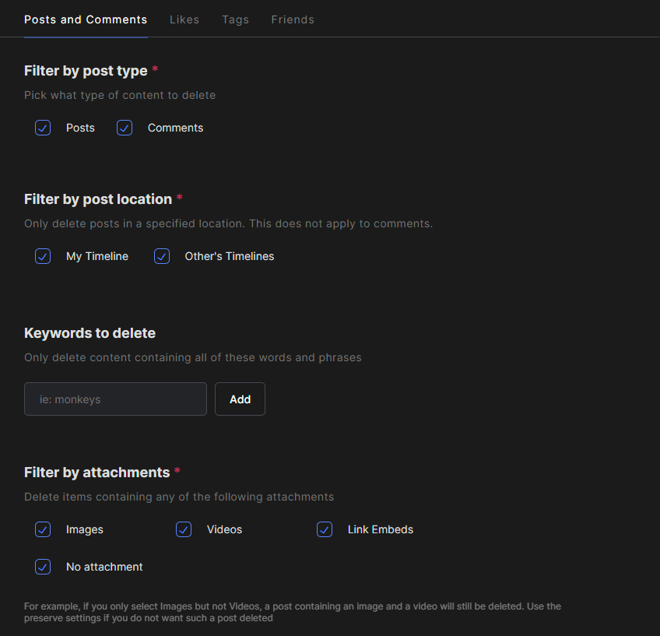Click the 'My Timeline' label text
Viewport: 660px width, 636px height.
pyautogui.click(x=97, y=256)
